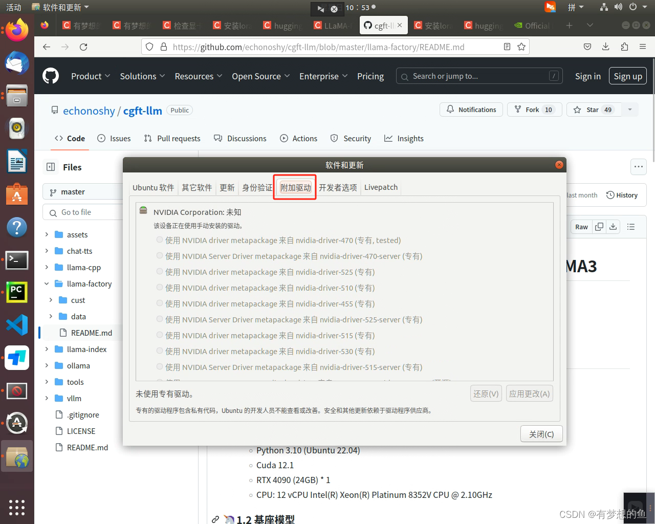
Task: Open Firefox hamburger application menu
Action: point(643,47)
